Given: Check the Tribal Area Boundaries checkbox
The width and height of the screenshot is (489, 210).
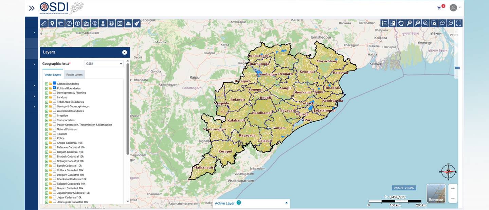Looking at the screenshot, I should click(x=54, y=101).
